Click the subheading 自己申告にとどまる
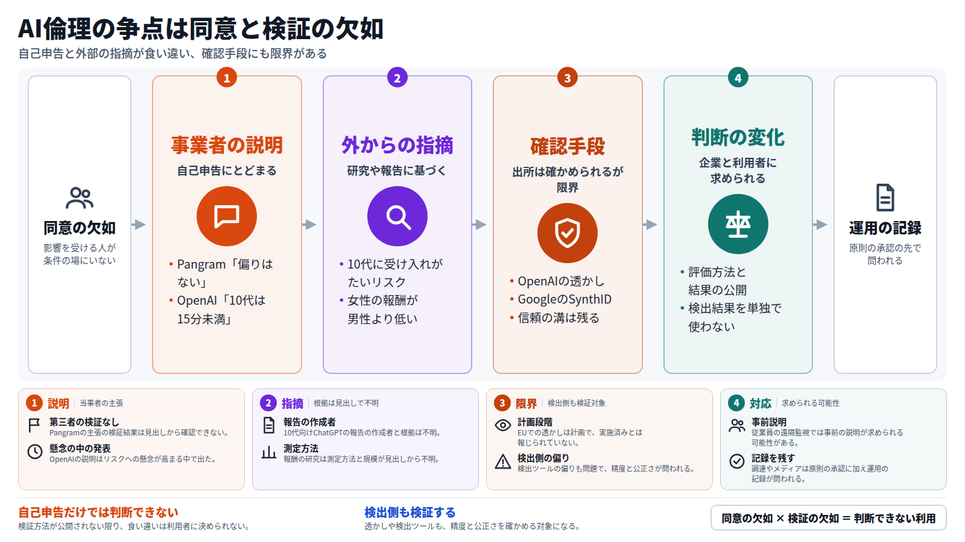This screenshot has height=542, width=965. [227, 171]
